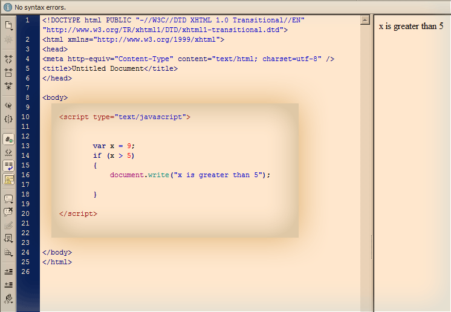
Task: Open the Apply Comment menu icon
Action: point(8,199)
